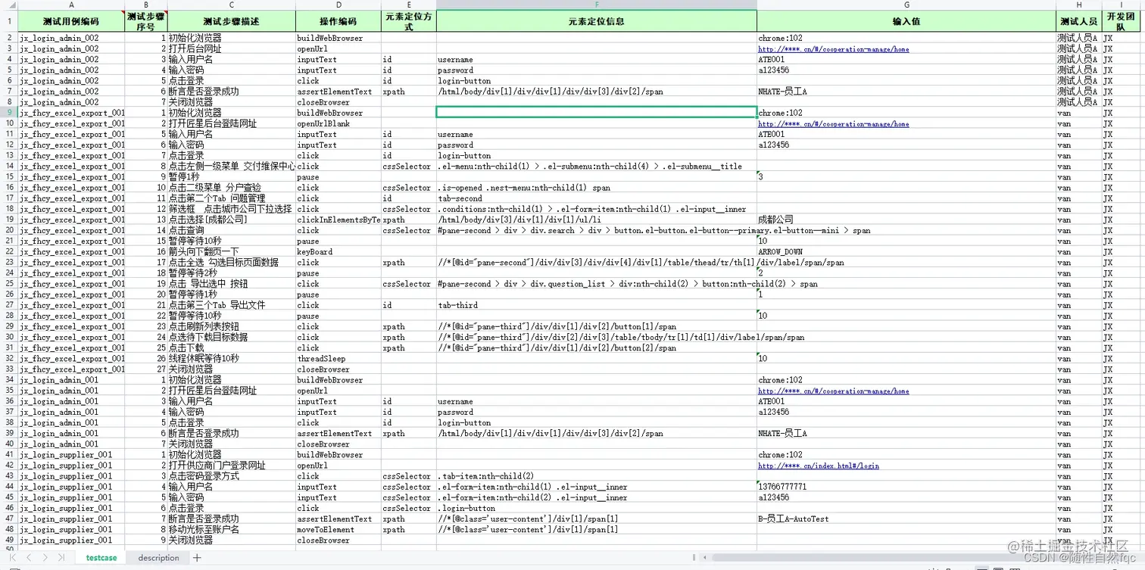The height and width of the screenshot is (570, 1145).
Task: Add a new worksheet with the plus button
Action: pyautogui.click(x=196, y=557)
